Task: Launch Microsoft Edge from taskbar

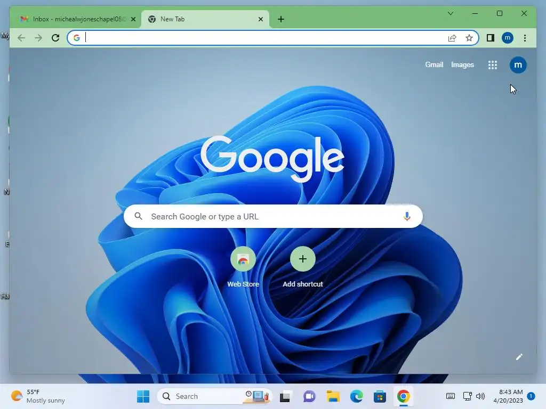Action: [356, 396]
